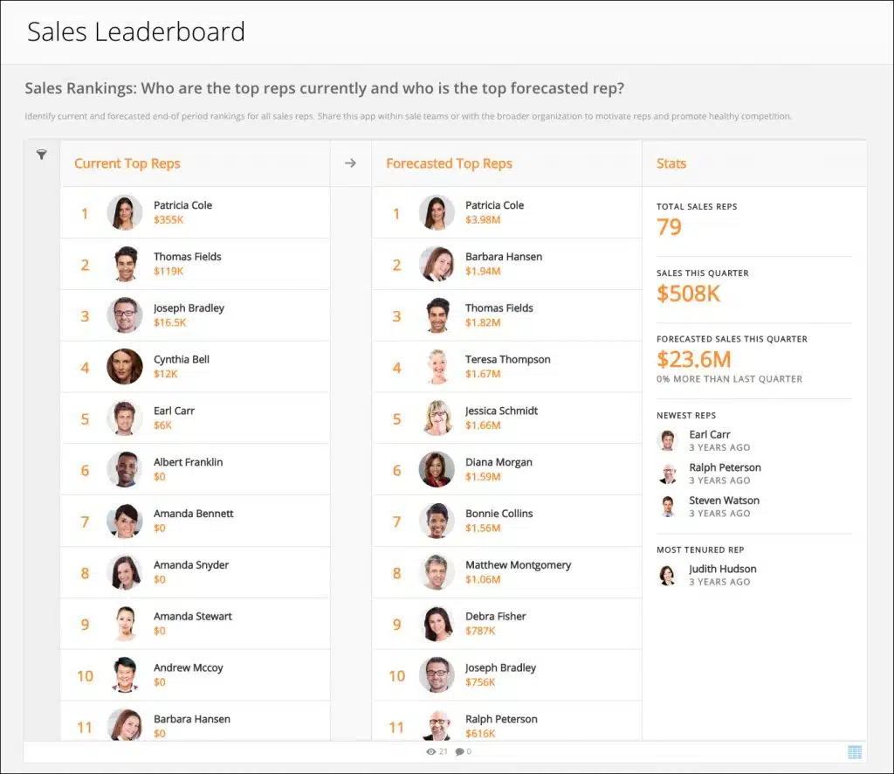
Task: Click Patricia Cole's $3.98M forecast
Action: click(483, 219)
